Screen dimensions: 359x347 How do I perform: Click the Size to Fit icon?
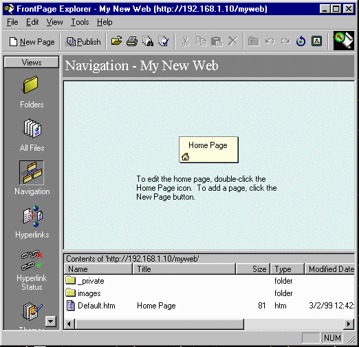(316, 41)
